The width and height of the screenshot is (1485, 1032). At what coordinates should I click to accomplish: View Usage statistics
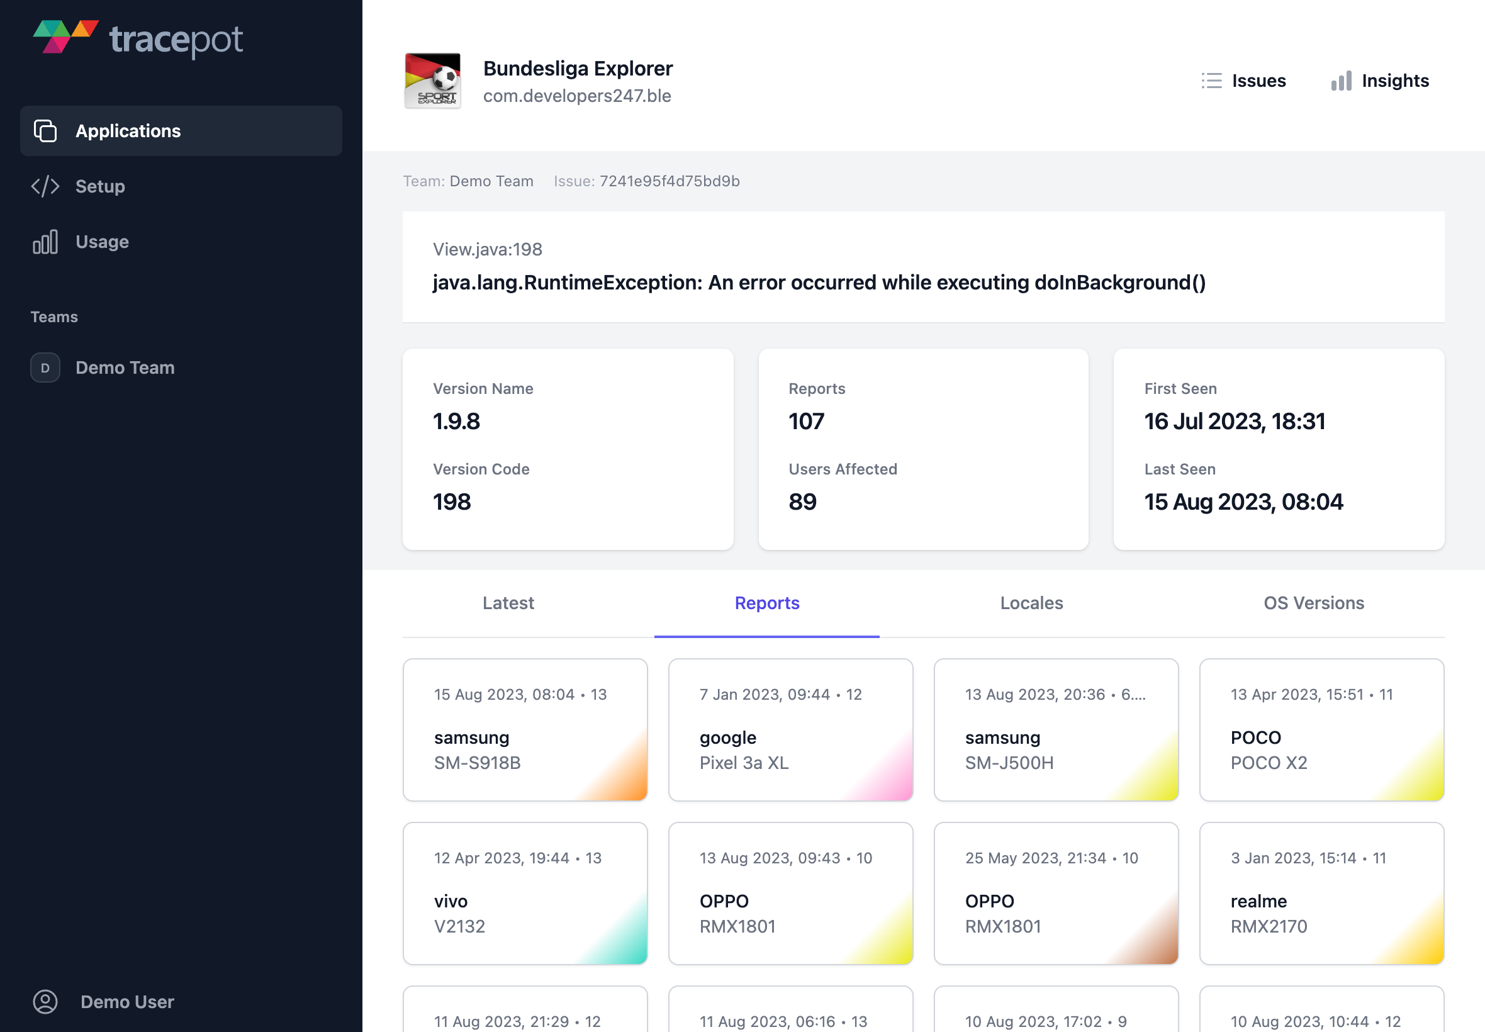[101, 241]
